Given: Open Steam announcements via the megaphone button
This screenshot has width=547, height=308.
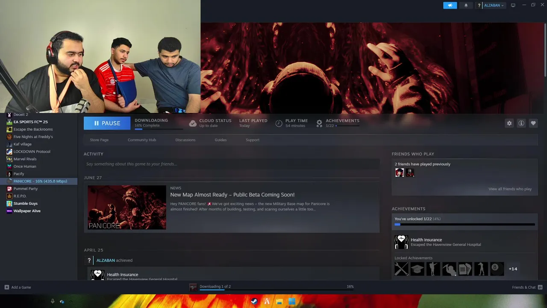Looking at the screenshot, I should 450,5.
